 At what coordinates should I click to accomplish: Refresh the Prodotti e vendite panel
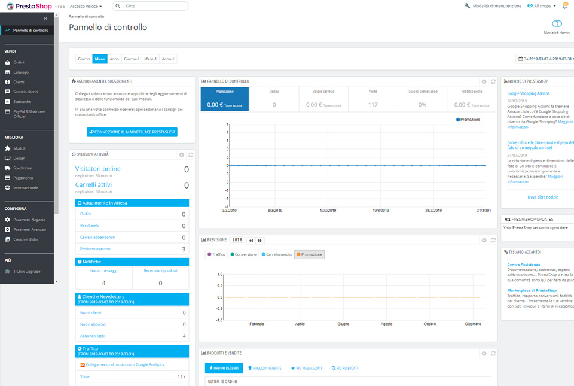click(x=493, y=354)
